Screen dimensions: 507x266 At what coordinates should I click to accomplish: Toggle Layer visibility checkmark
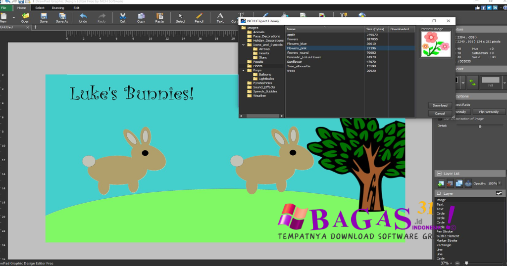[499, 193]
